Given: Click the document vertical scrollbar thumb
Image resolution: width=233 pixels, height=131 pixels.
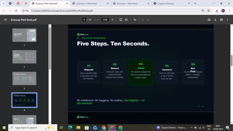Looking at the screenshot, I should coord(232,60).
